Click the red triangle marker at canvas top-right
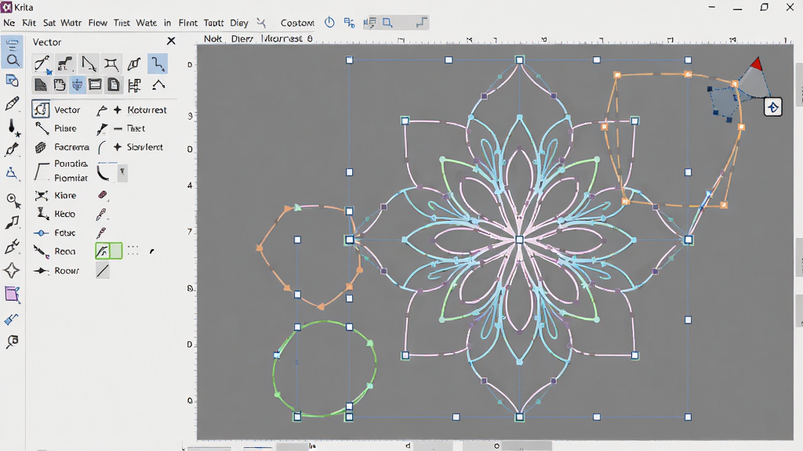 tap(757, 64)
